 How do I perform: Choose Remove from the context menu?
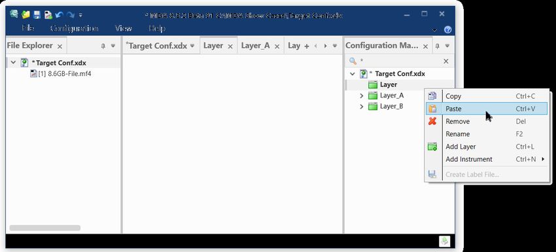pos(486,121)
